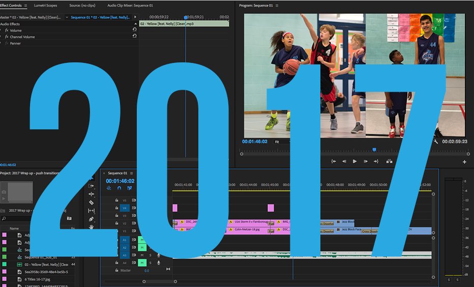The image size is (474, 287).
Task: Click timeline timecode 00:01:46:02
Action: [120, 181]
